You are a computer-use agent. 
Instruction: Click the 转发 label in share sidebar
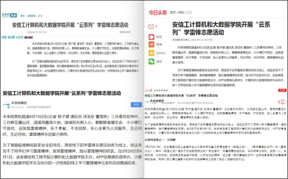click(x=159, y=37)
